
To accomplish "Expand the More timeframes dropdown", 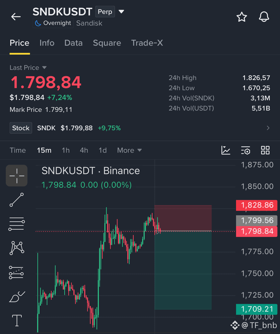I will point(130,150).
